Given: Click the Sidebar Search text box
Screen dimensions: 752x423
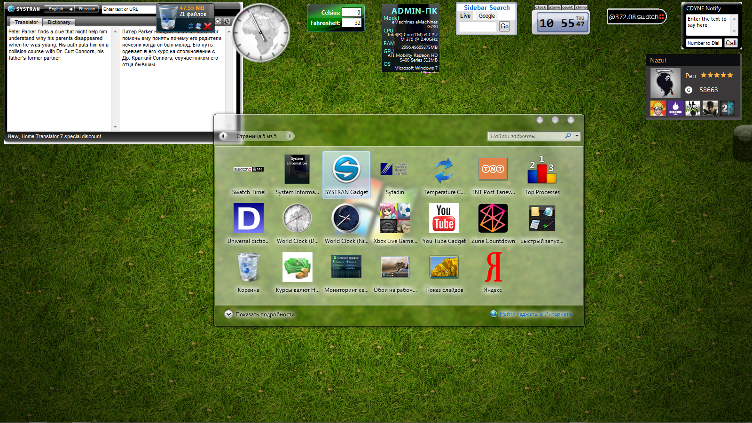Looking at the screenshot, I should [478, 27].
